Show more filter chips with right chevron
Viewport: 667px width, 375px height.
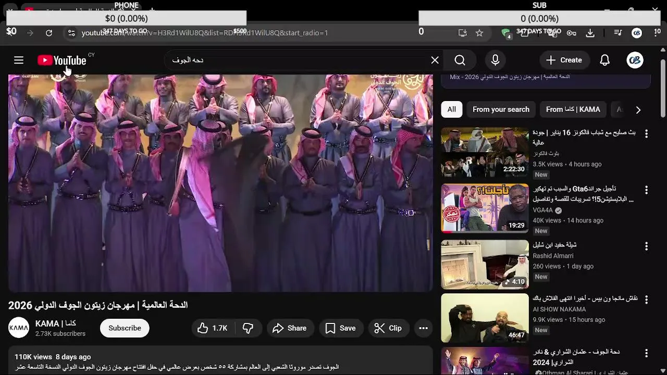tap(638, 109)
